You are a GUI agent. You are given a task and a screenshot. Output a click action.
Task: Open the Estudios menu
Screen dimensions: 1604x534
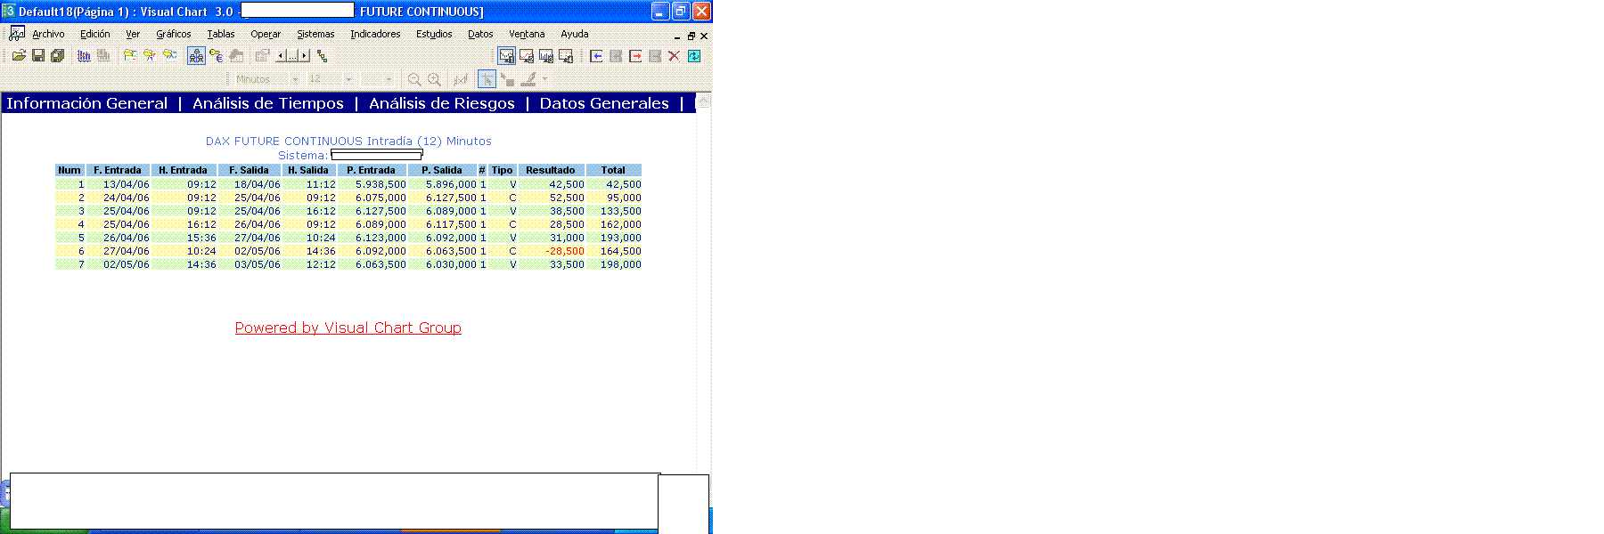coord(434,34)
